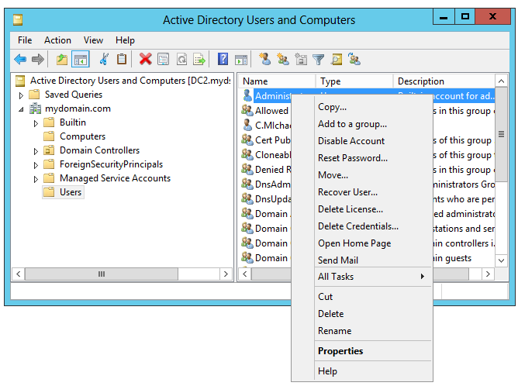The width and height of the screenshot is (518, 386).
Task: Expand the Domain Controllers node arrow
Action: (x=36, y=150)
